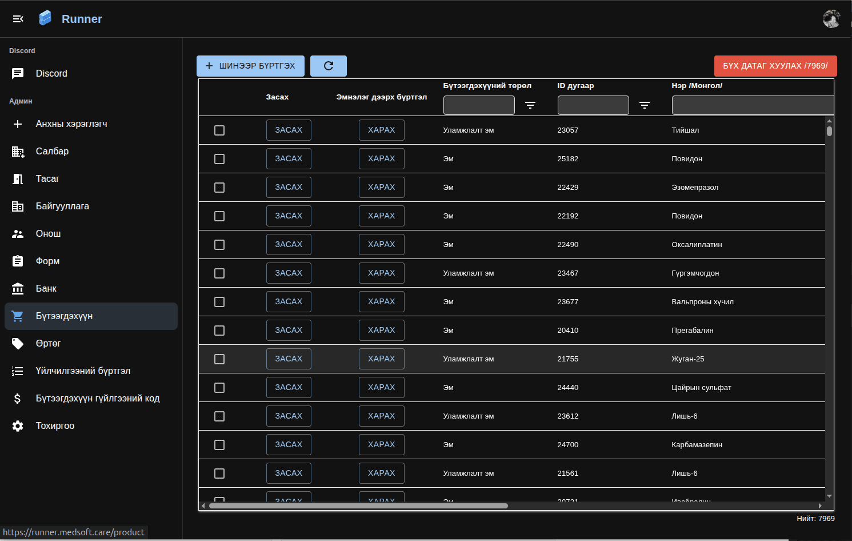Open the Тасаг department icon
The height and width of the screenshot is (541, 852).
[x=18, y=178]
